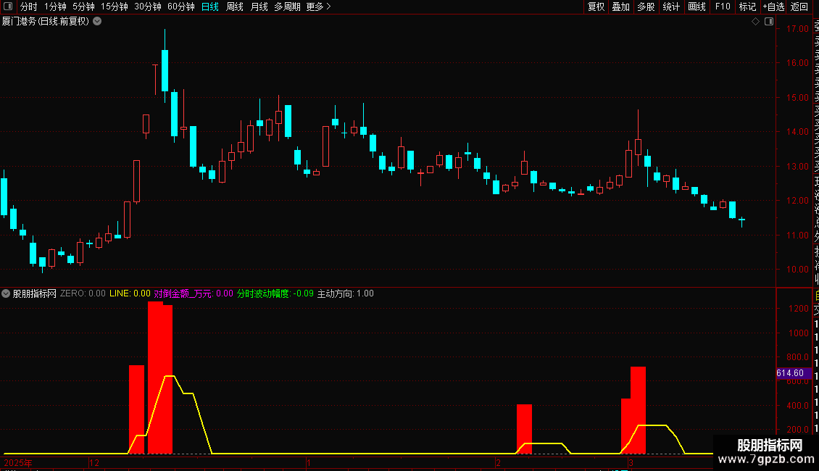Open the dropdown beside 厦门港务 title
The image size is (819, 471).
click(97, 22)
